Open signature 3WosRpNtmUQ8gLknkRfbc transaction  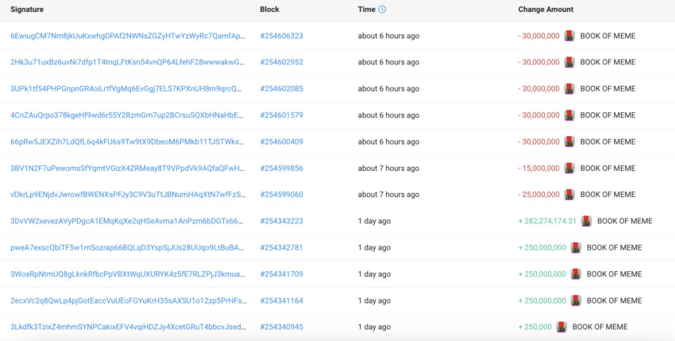point(128,274)
